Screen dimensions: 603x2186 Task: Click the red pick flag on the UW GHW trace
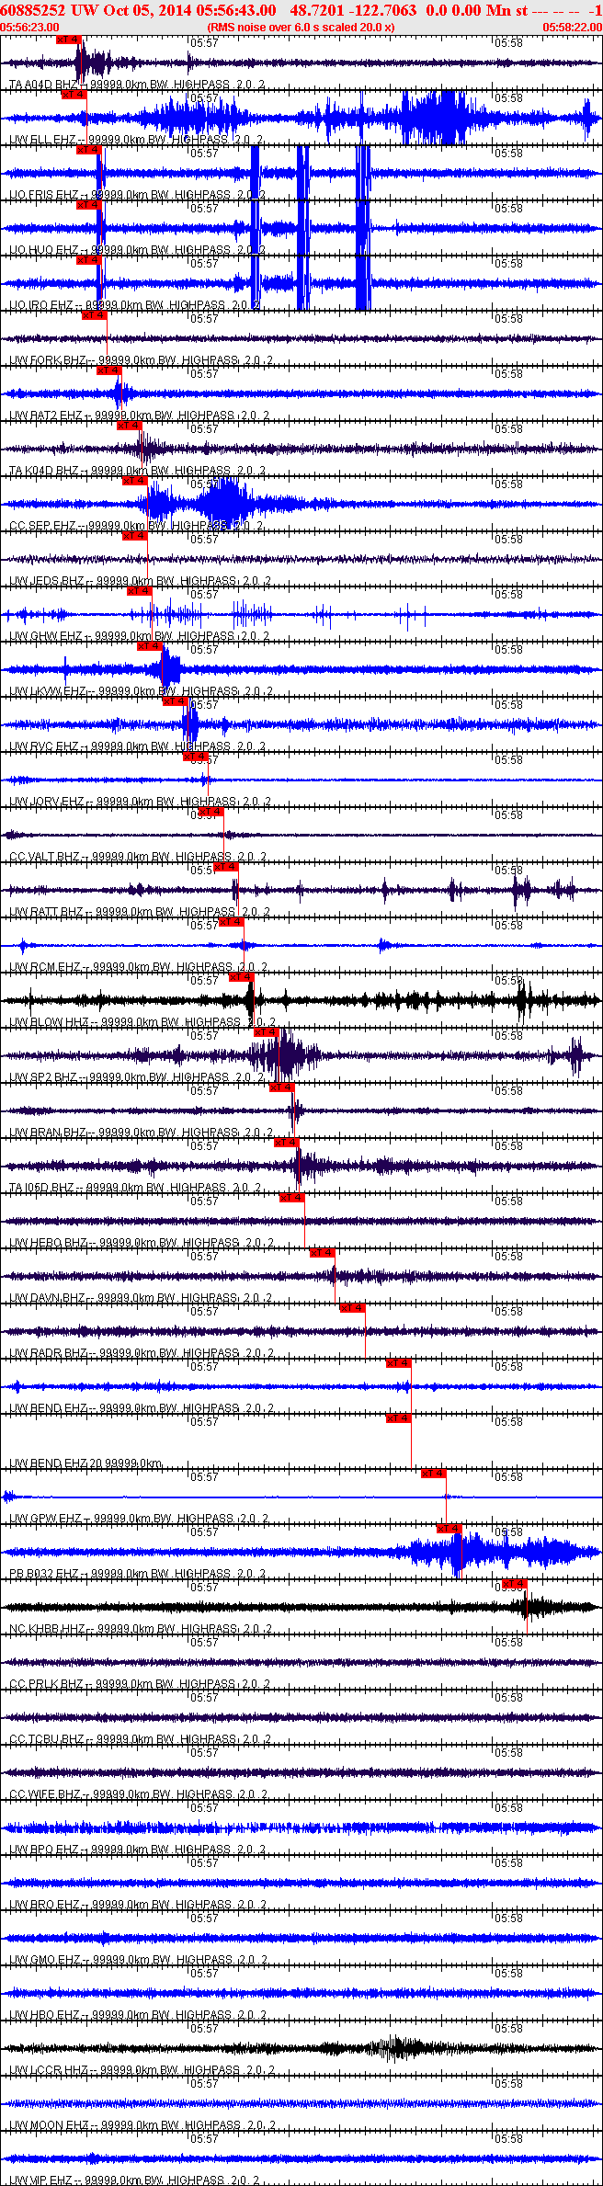tap(140, 591)
